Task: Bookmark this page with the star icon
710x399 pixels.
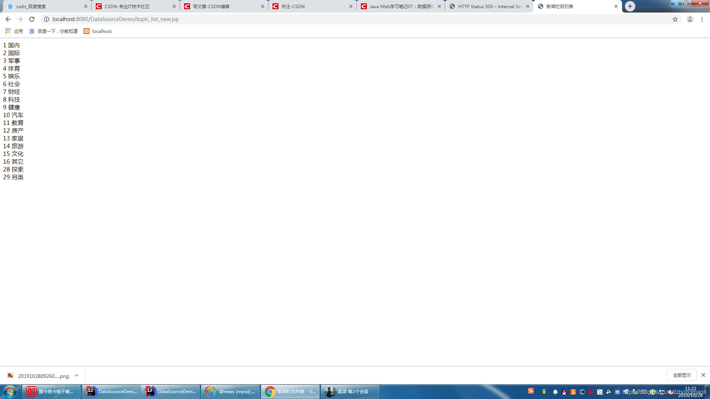Action: point(675,19)
